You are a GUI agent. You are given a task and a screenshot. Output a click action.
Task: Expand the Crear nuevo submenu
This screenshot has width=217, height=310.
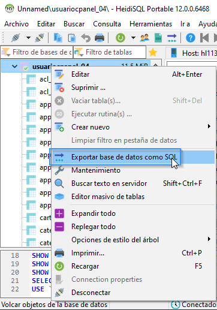click(x=133, y=127)
